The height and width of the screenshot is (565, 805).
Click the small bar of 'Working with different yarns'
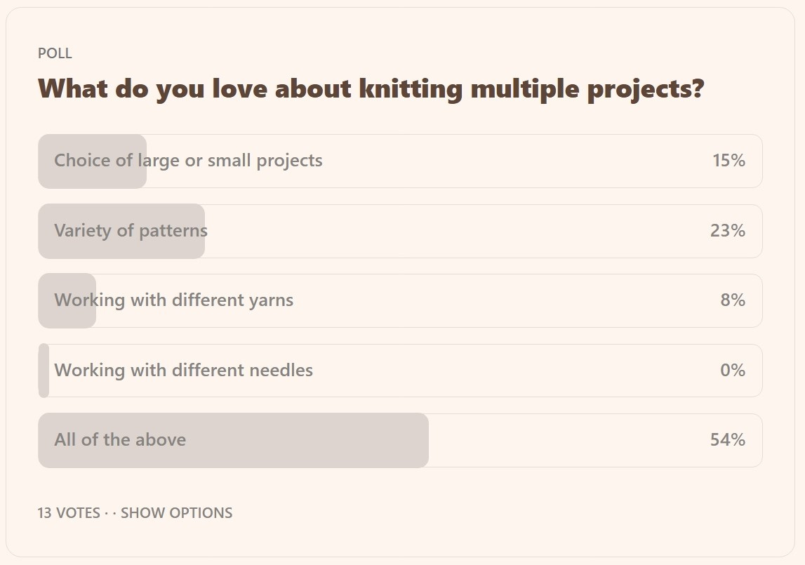67,300
